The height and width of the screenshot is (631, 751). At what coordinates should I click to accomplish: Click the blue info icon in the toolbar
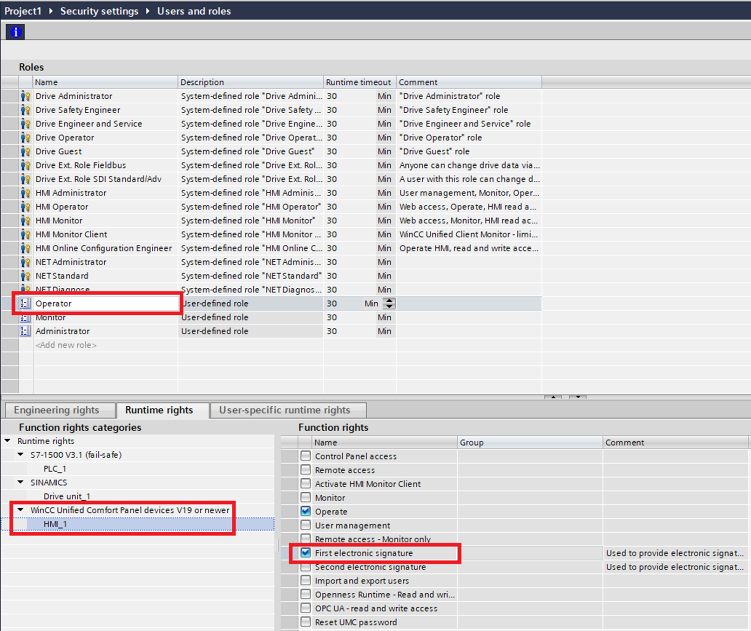(15, 32)
